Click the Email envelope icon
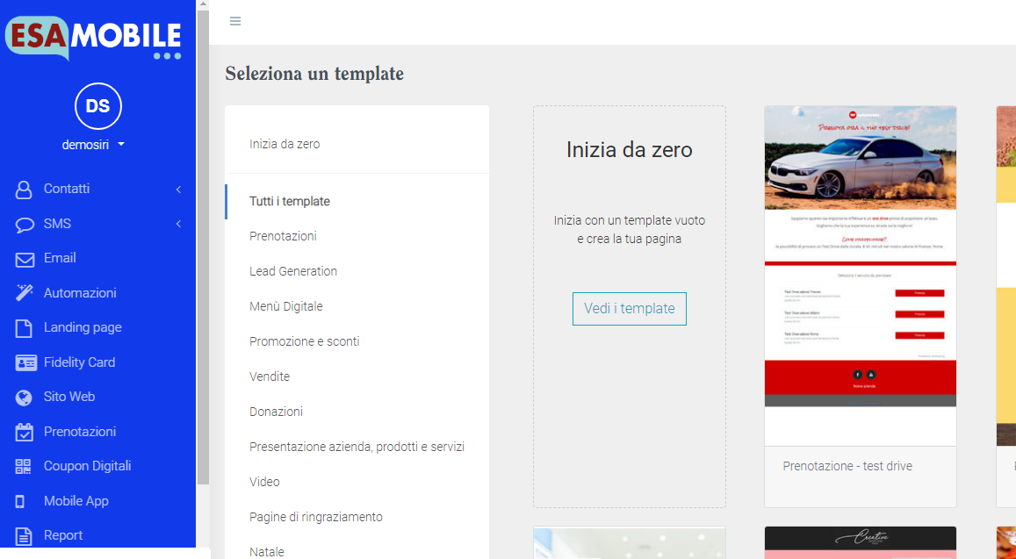 click(x=25, y=259)
